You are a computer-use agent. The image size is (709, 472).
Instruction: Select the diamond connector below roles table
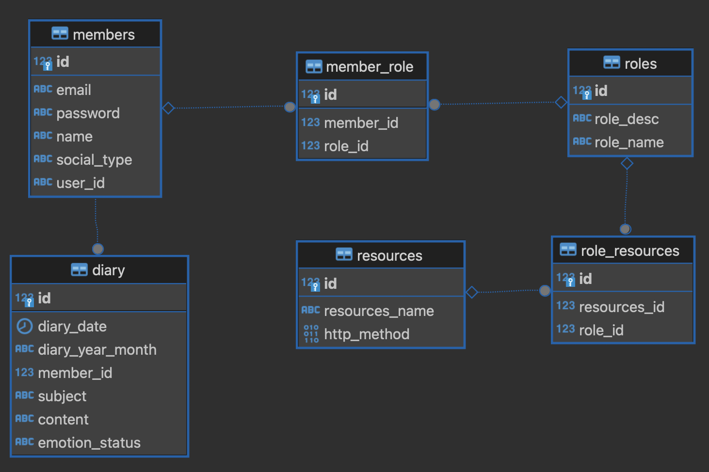tap(627, 163)
